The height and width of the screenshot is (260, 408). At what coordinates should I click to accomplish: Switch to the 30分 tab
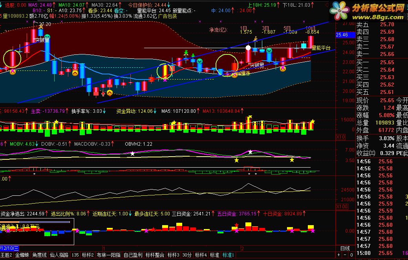[x=187, y=255]
